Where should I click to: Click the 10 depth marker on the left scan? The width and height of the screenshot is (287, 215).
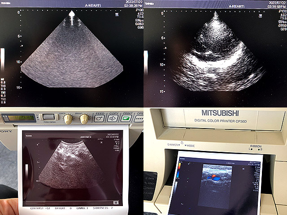(x=18, y=62)
